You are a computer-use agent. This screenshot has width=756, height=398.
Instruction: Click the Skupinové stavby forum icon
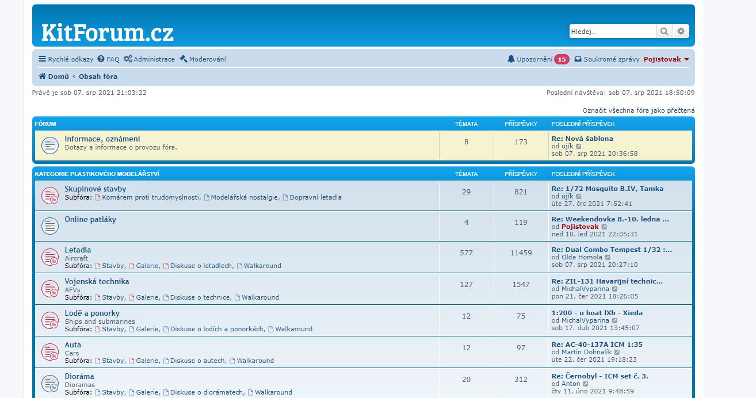click(x=50, y=196)
